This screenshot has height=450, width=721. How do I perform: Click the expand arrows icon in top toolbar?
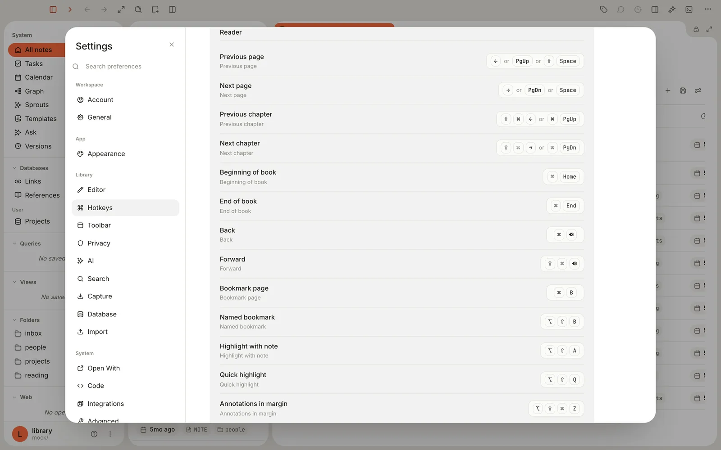[x=121, y=9]
